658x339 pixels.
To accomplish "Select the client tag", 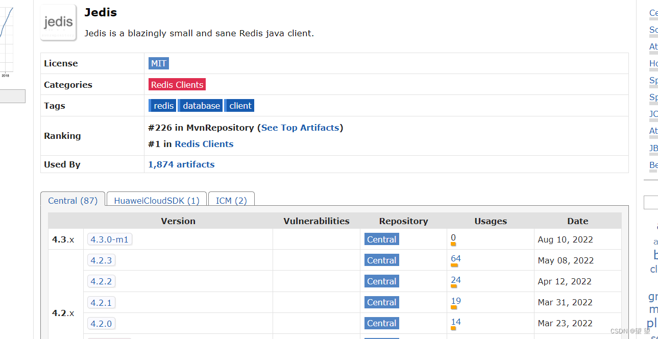I will tap(239, 105).
